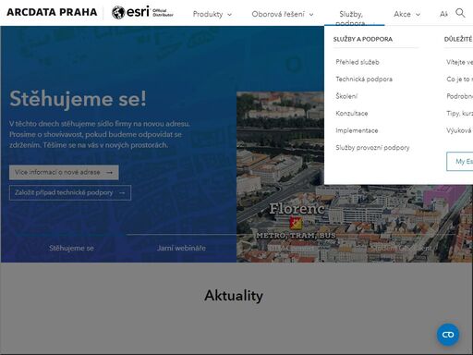Screen dimensions: 473x355
Task: Click the arrow on Více informací button
Action: 109,173
